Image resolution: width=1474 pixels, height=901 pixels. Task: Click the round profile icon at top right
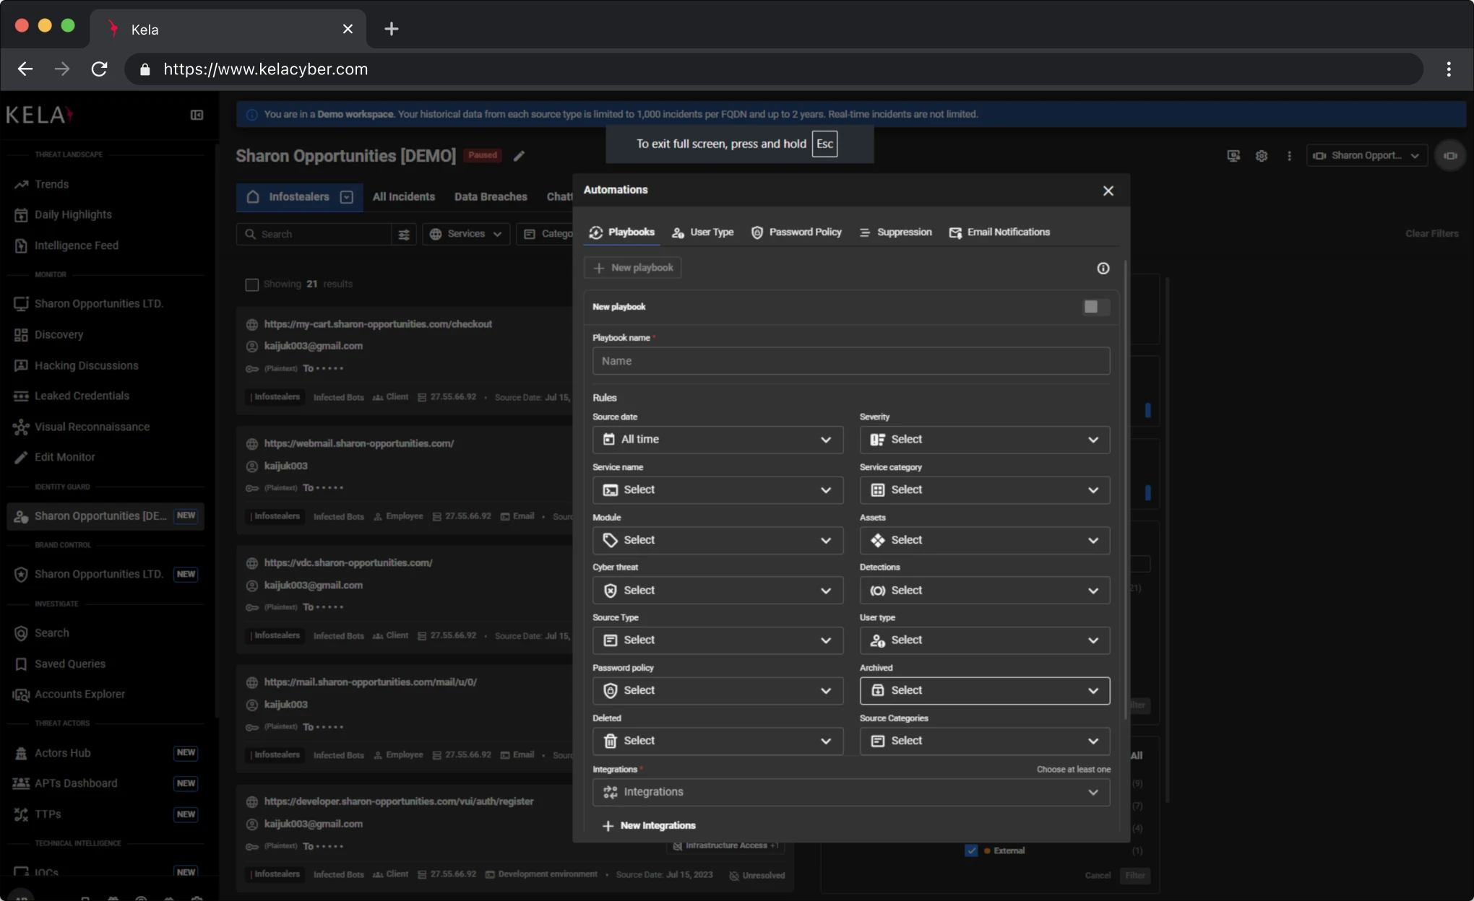[x=1449, y=156]
